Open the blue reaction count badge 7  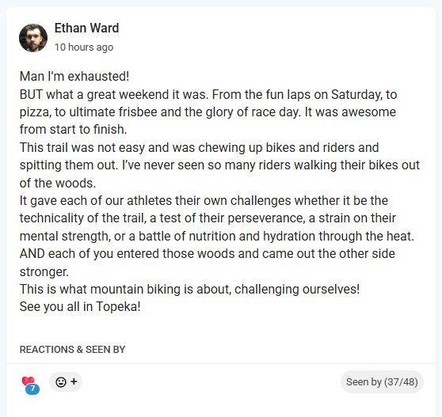pos(32,389)
